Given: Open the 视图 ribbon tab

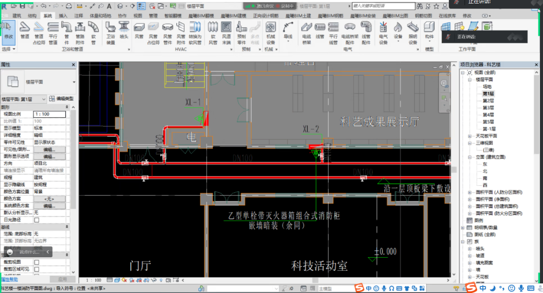Looking at the screenshot, I should point(138,16).
